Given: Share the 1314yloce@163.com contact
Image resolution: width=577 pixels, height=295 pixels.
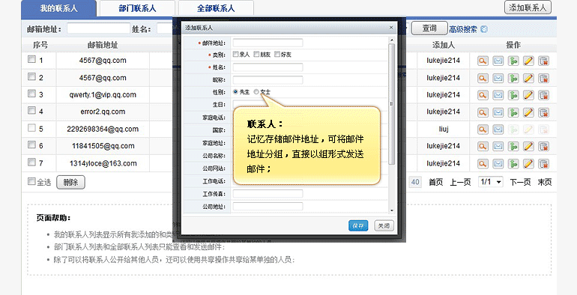Looking at the screenshot, I should [513, 163].
